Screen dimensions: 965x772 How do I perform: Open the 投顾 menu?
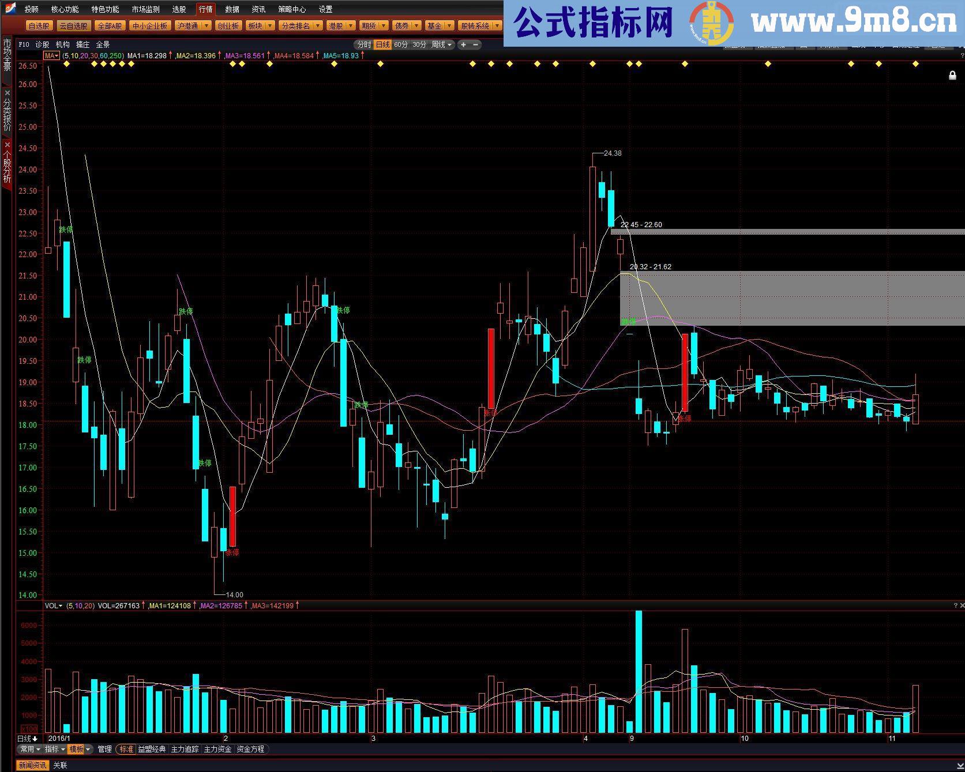click(x=32, y=9)
